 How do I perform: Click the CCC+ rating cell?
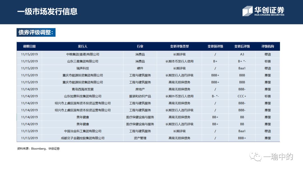[242, 96]
